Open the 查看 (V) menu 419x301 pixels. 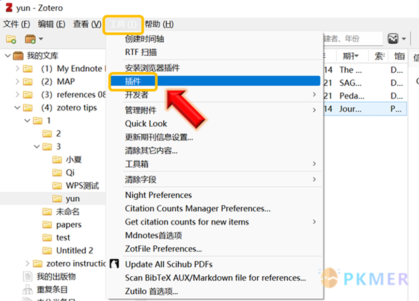point(87,24)
